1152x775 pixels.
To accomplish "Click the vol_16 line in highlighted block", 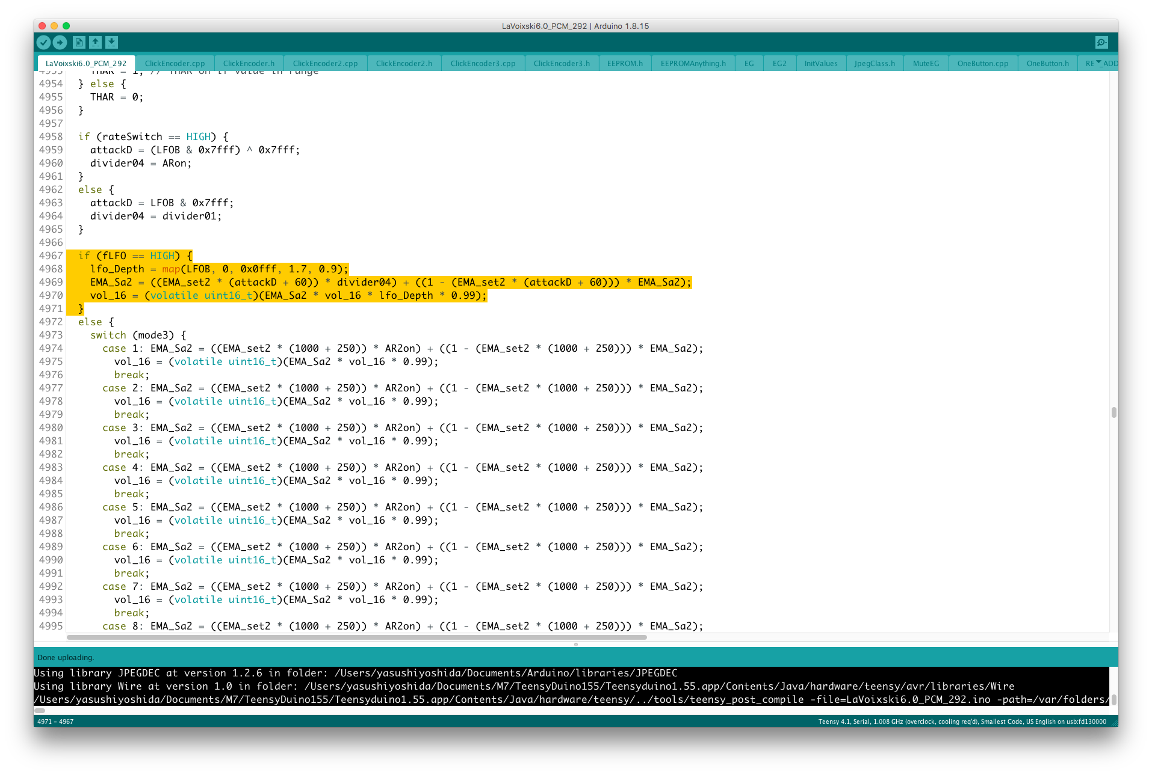I will [288, 295].
